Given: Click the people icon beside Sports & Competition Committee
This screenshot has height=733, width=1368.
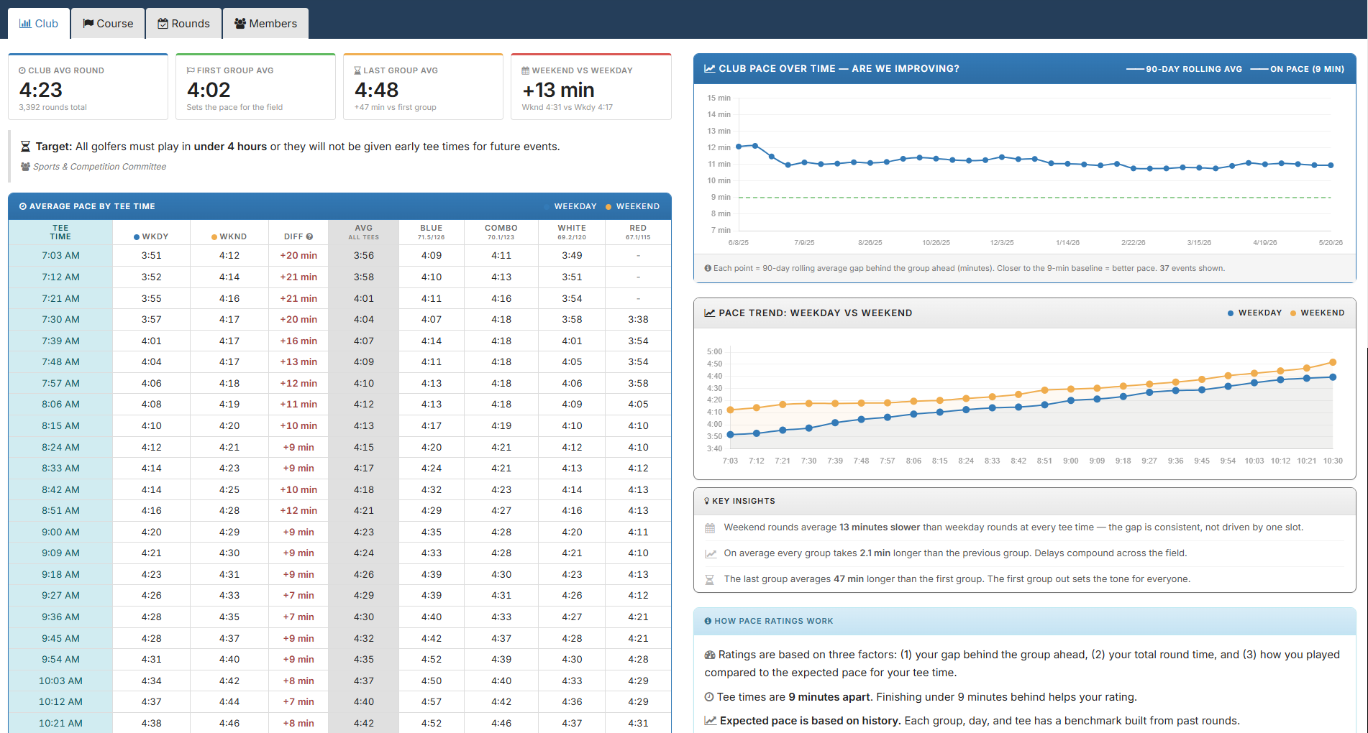Looking at the screenshot, I should click(26, 167).
